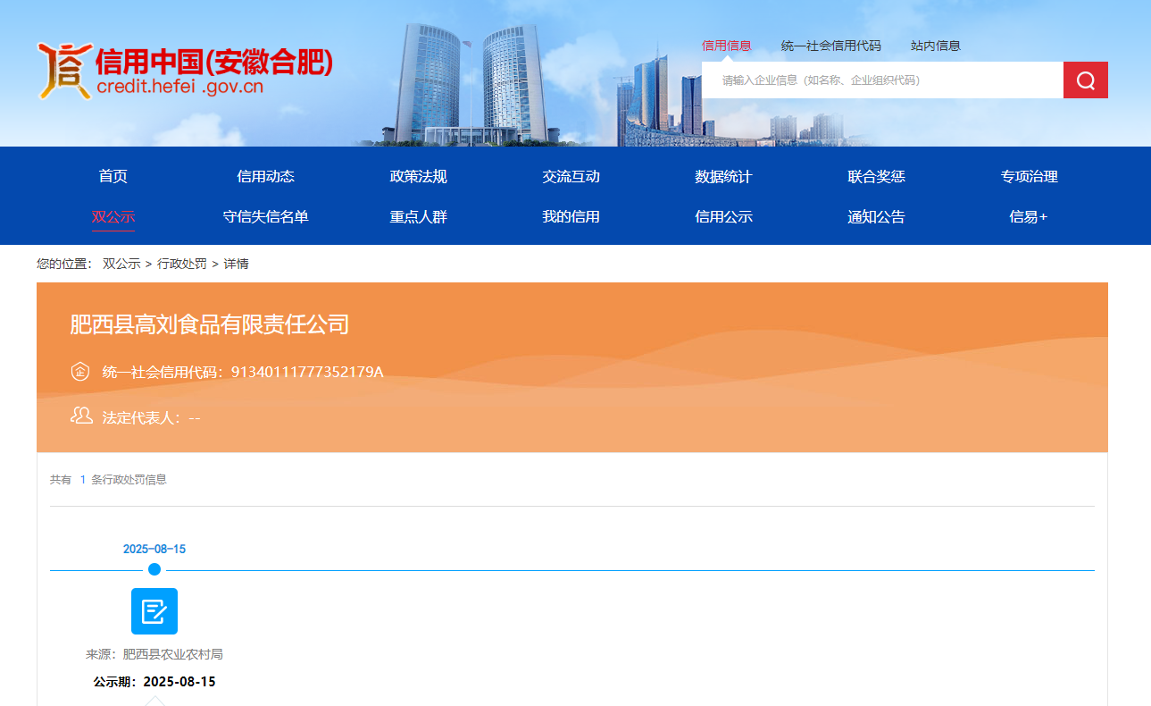Click the credit code 91340111777352179A

point(307,372)
